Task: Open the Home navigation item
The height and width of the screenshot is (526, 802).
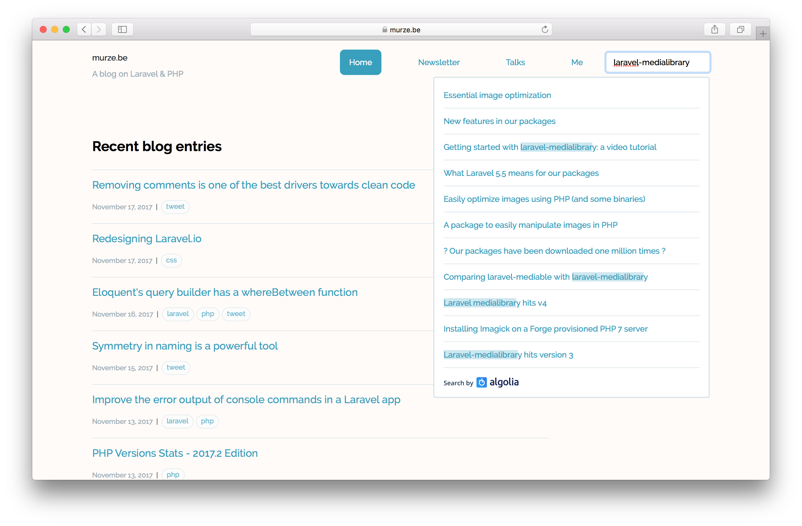Action: pos(361,62)
